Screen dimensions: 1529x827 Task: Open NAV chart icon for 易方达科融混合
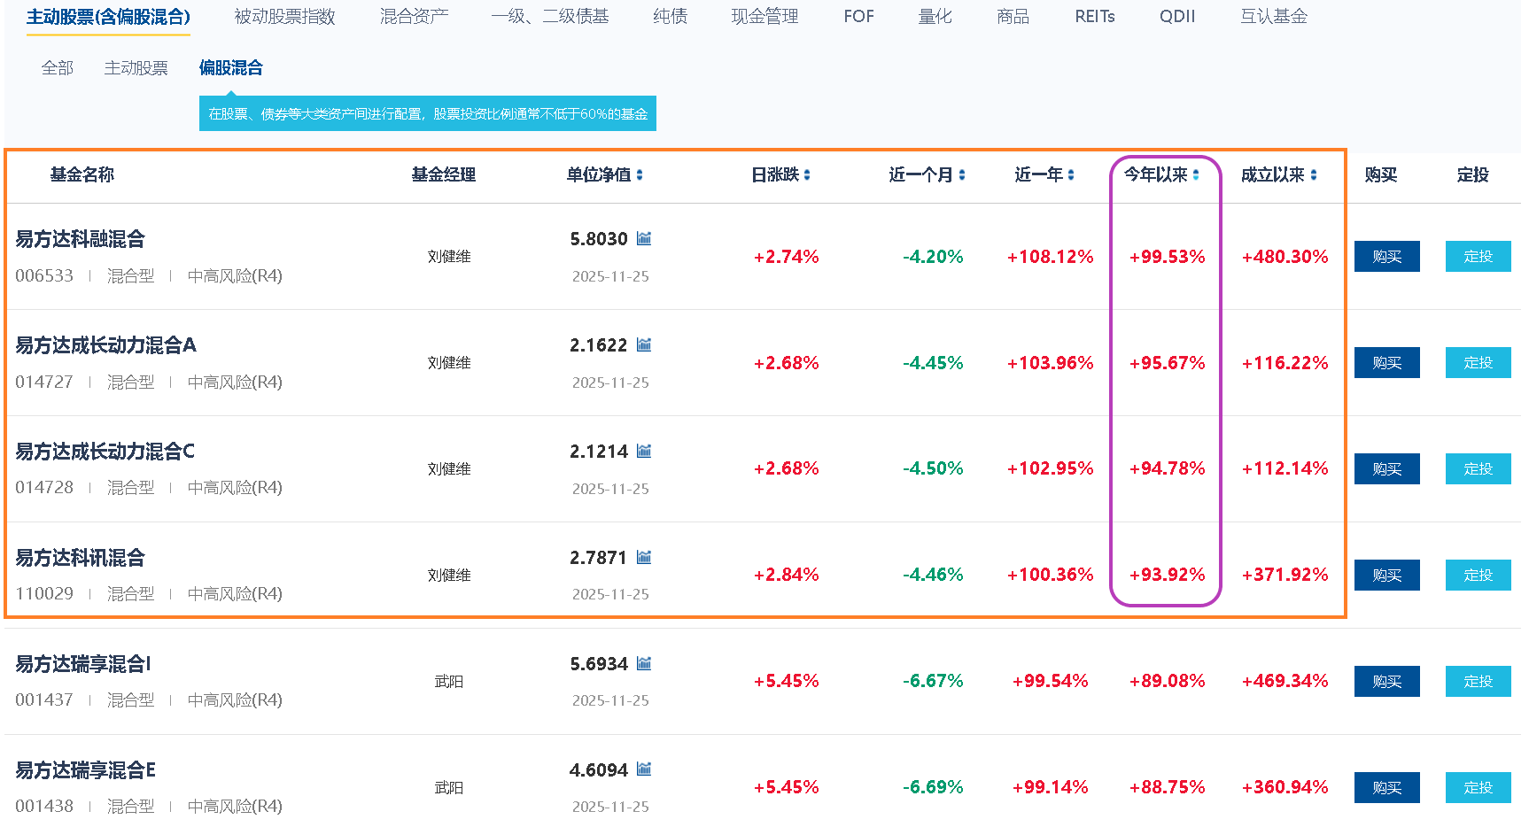644,238
